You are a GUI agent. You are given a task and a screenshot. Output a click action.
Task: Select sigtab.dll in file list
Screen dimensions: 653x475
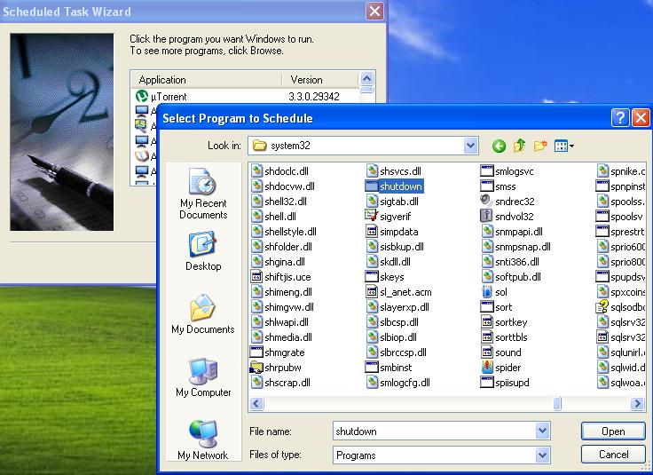pos(392,202)
